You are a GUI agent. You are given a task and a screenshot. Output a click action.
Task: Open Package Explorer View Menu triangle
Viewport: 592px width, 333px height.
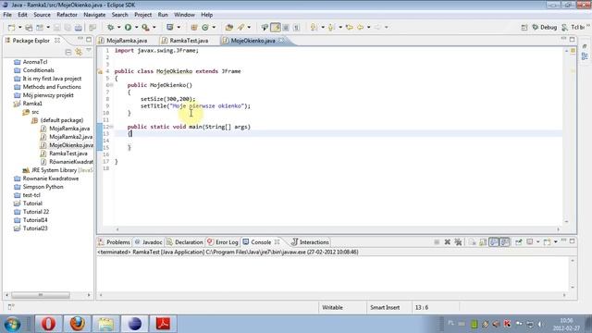pos(89,51)
